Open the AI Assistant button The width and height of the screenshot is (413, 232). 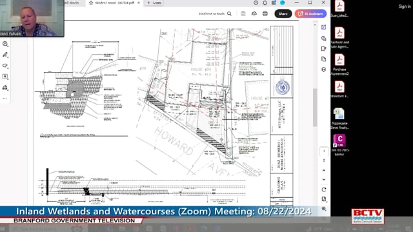(310, 14)
